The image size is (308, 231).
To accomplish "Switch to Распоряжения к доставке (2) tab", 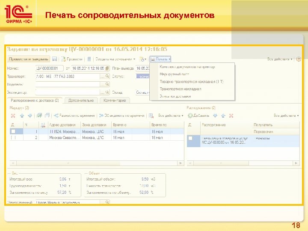I will coord(35,101).
